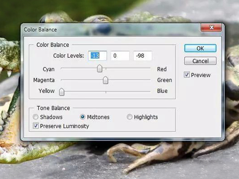Viewport: 239px width, 179px height.
Task: Click the center tick of the Yellow-Blue slider
Action: (x=106, y=91)
